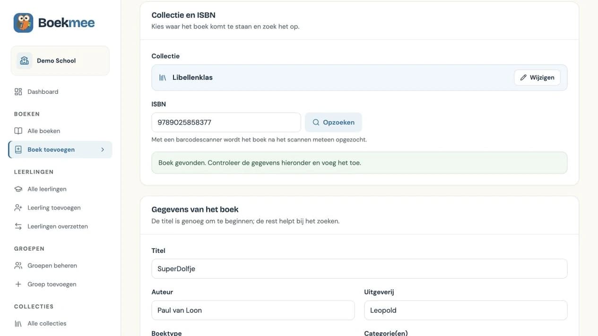The height and width of the screenshot is (336, 598).
Task: Click the books icon next to Libellenklas
Action: pyautogui.click(x=163, y=77)
